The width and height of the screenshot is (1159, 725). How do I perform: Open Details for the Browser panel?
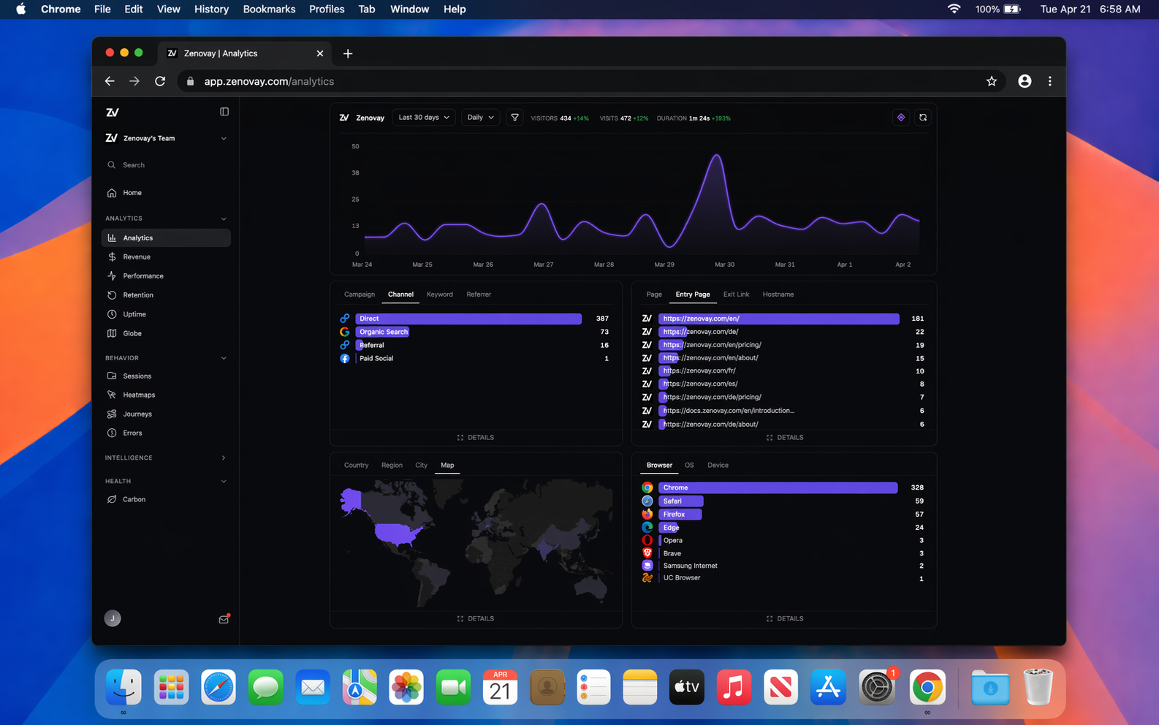point(785,619)
